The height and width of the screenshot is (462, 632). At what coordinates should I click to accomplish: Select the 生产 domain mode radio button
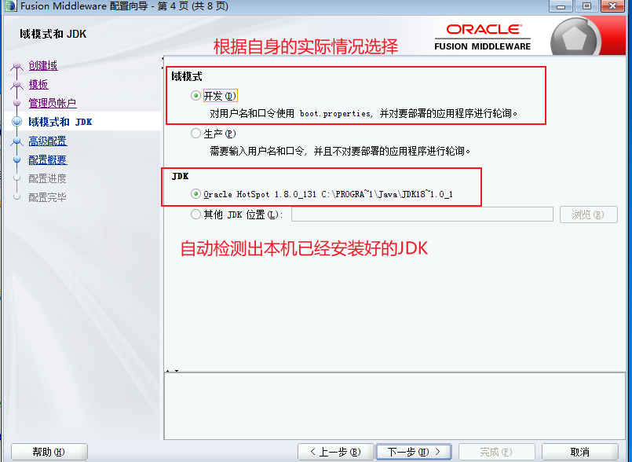(x=195, y=133)
